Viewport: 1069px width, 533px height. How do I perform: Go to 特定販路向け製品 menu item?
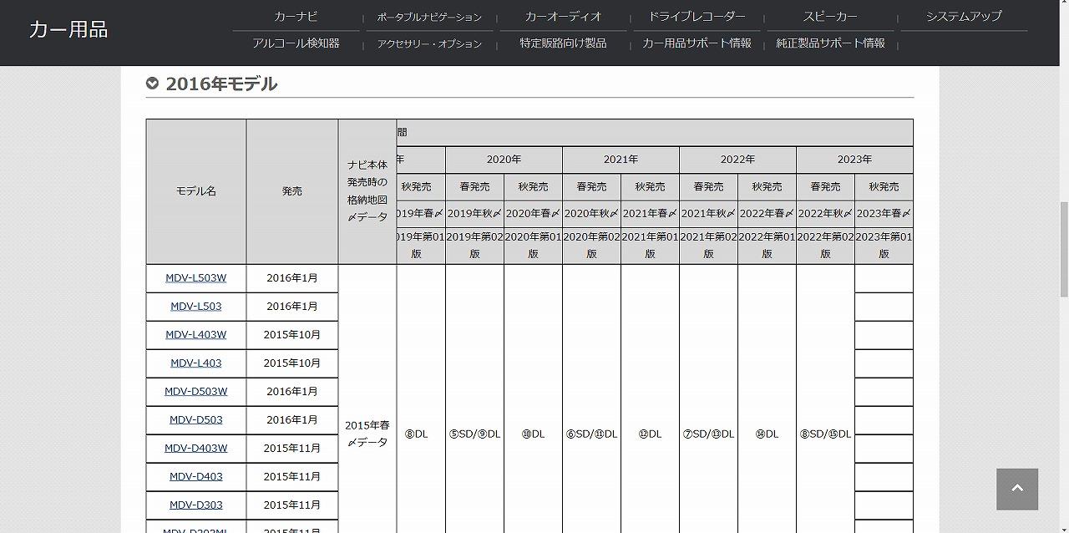pyautogui.click(x=563, y=43)
